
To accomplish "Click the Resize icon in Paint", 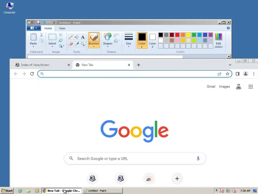I will [60, 40].
